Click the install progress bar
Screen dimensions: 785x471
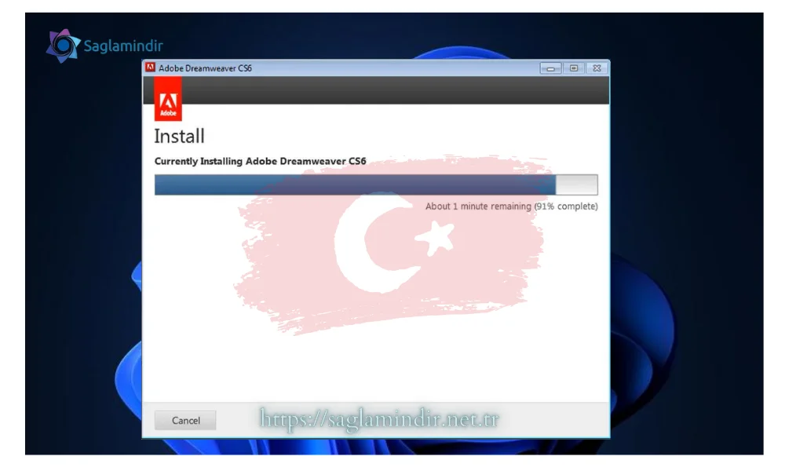click(376, 184)
